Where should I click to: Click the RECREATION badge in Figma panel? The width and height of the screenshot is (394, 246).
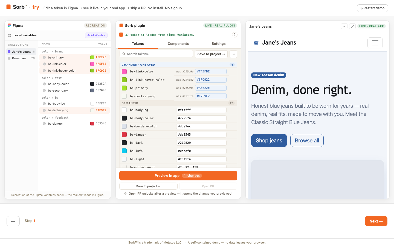[95, 25]
